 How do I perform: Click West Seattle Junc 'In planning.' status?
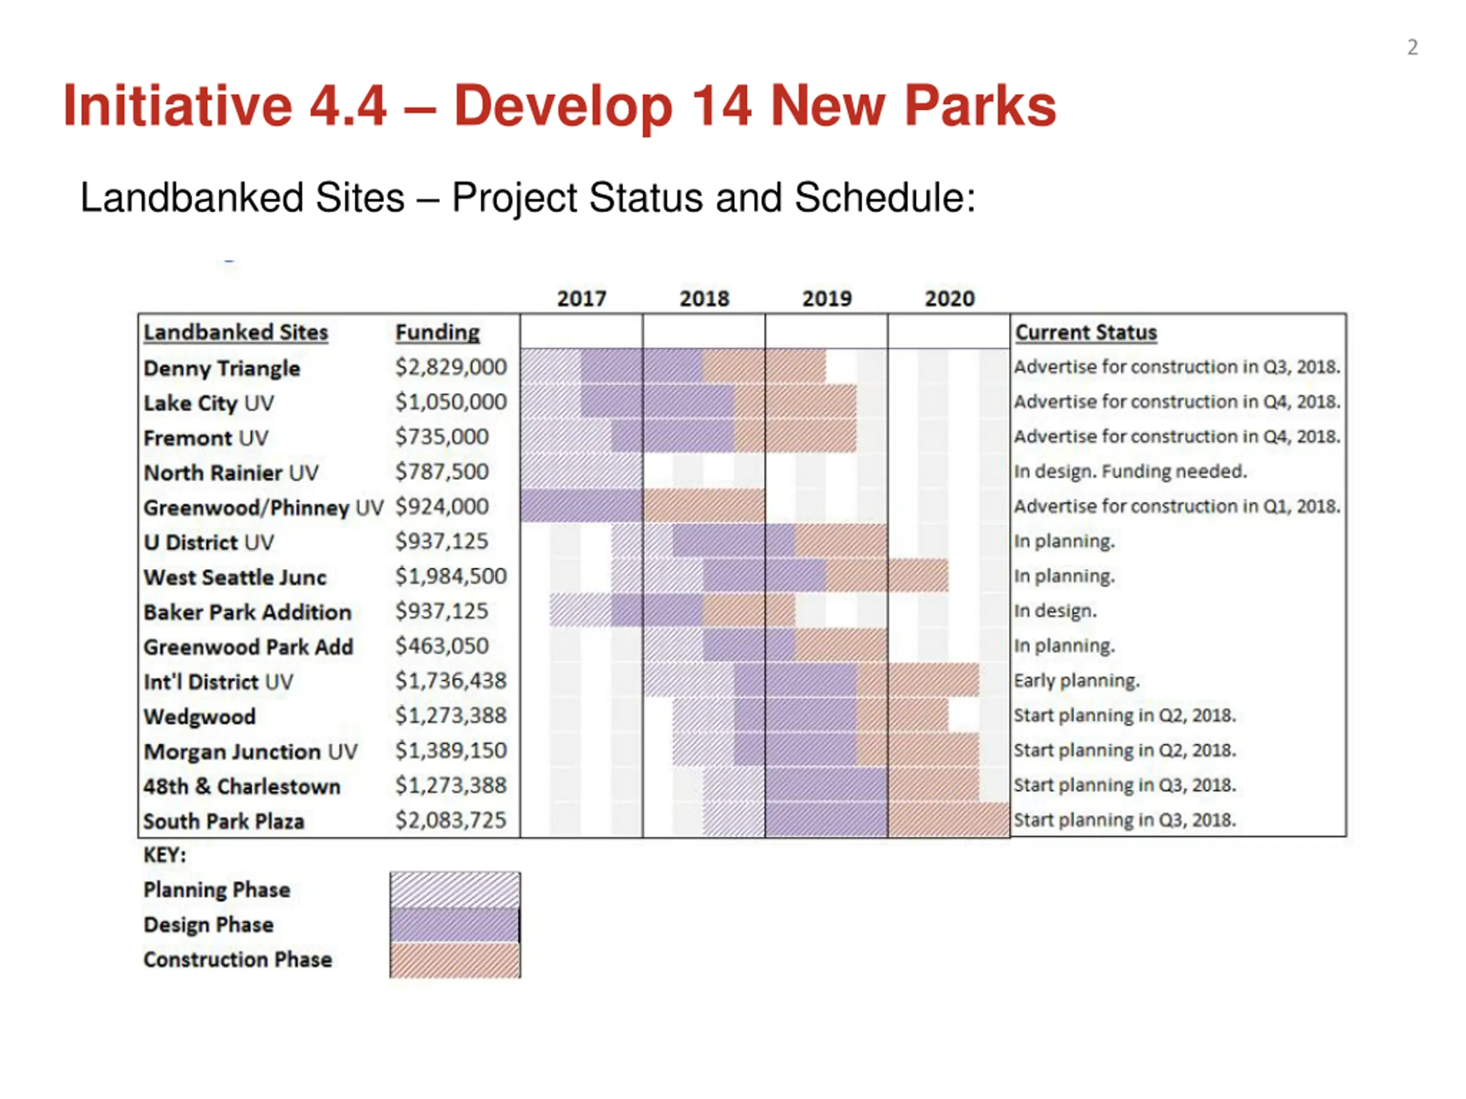tap(1065, 576)
